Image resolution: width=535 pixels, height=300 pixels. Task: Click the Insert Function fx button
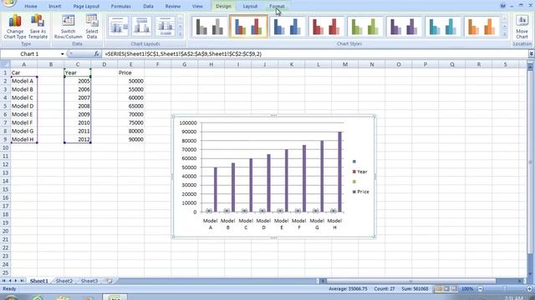coord(97,53)
